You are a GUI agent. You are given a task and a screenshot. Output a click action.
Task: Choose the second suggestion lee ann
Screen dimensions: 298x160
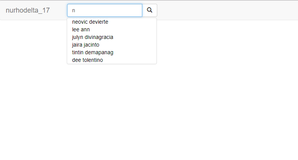coord(81,29)
